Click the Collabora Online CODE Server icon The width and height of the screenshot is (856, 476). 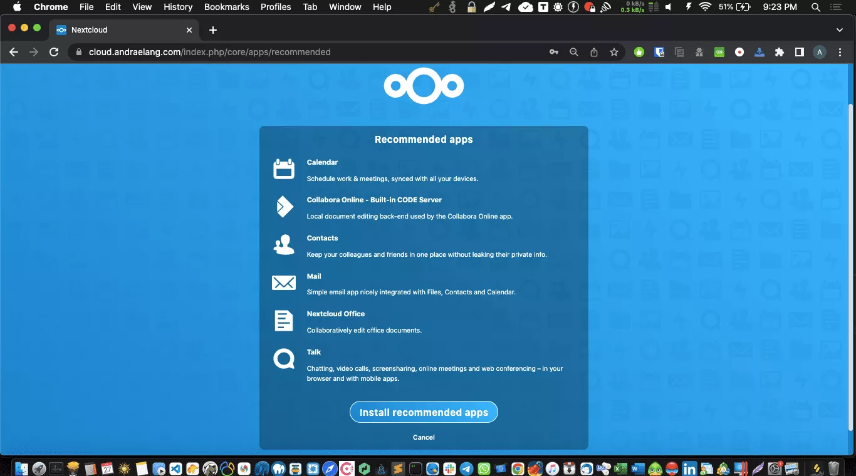coord(284,207)
